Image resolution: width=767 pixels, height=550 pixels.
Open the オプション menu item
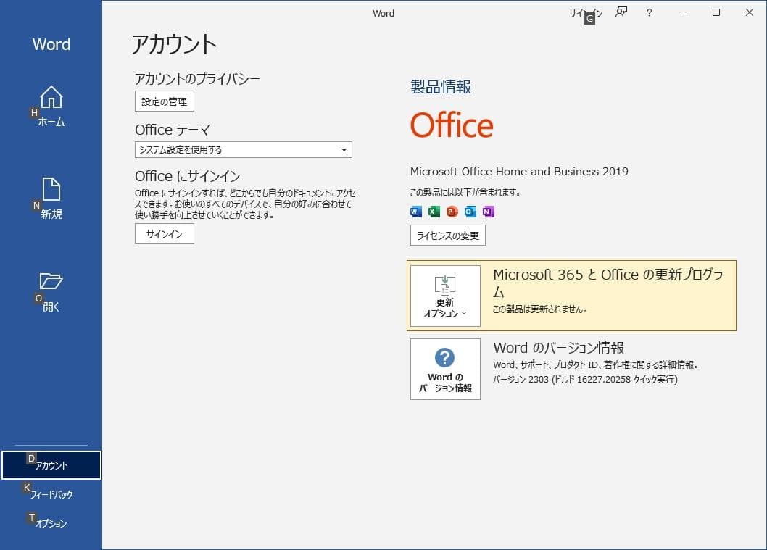click(x=51, y=522)
